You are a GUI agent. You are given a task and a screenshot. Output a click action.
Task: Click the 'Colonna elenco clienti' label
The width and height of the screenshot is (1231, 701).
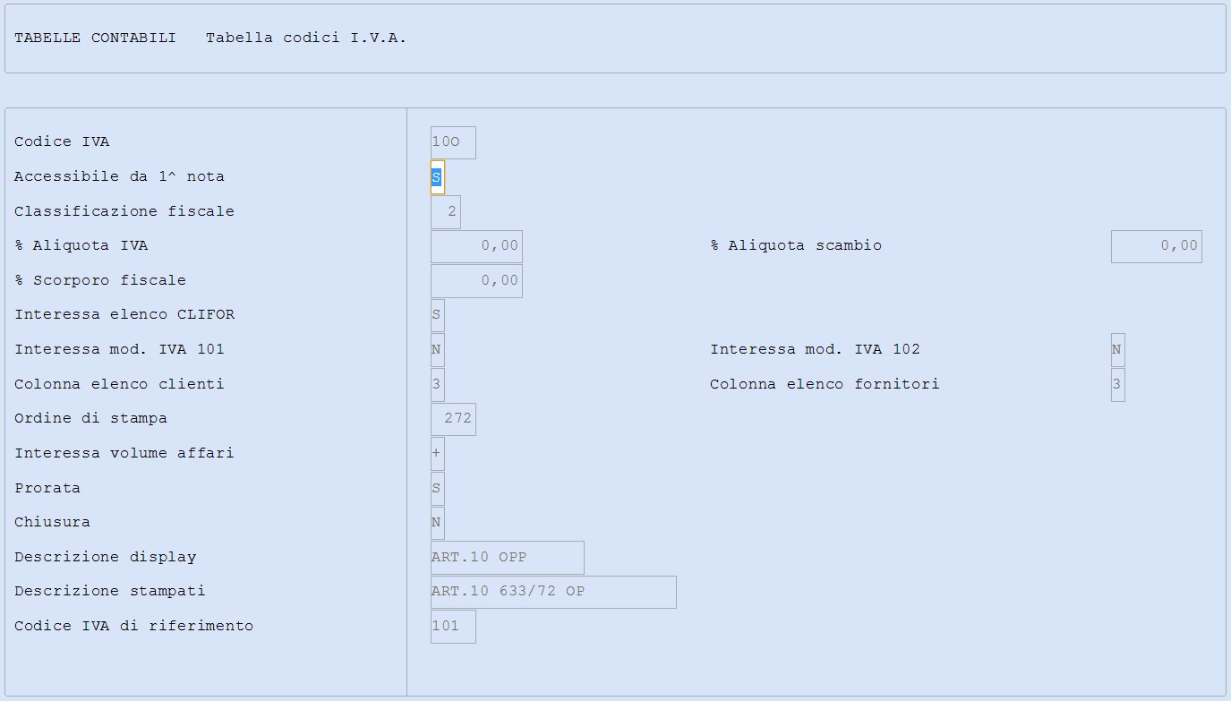(x=119, y=385)
